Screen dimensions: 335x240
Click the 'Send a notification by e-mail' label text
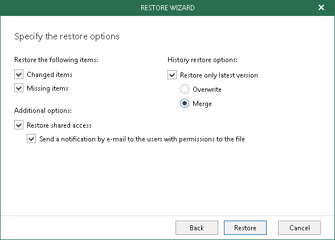click(142, 139)
